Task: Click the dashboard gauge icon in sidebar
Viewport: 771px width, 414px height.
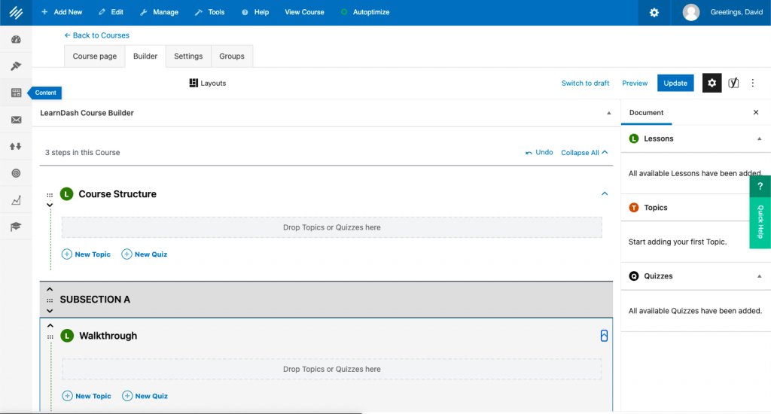Action: (16, 39)
